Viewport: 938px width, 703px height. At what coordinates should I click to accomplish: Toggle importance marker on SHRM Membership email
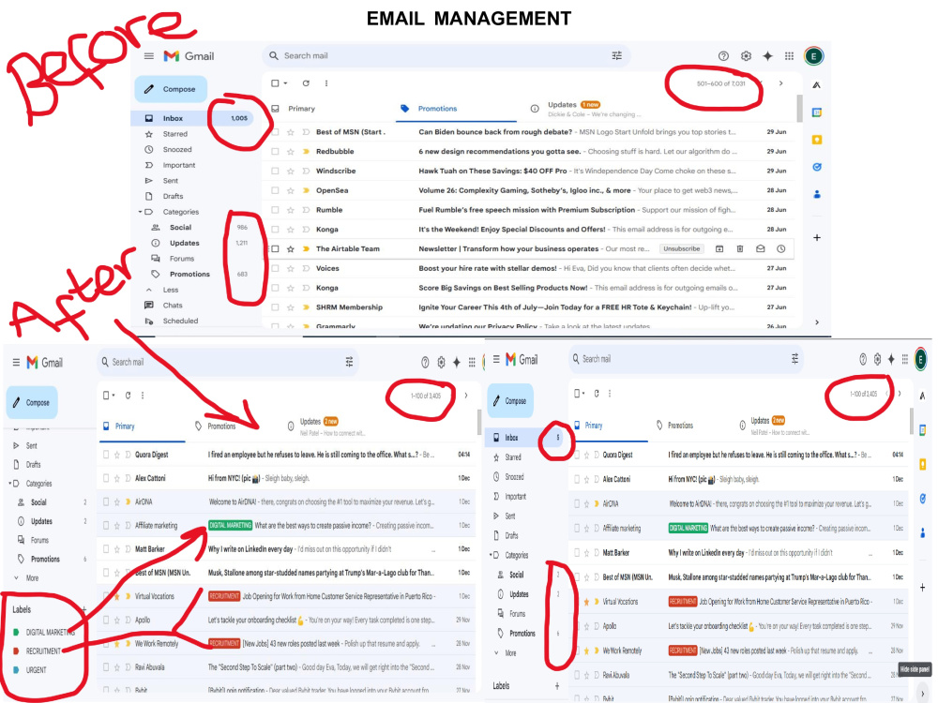click(x=306, y=307)
